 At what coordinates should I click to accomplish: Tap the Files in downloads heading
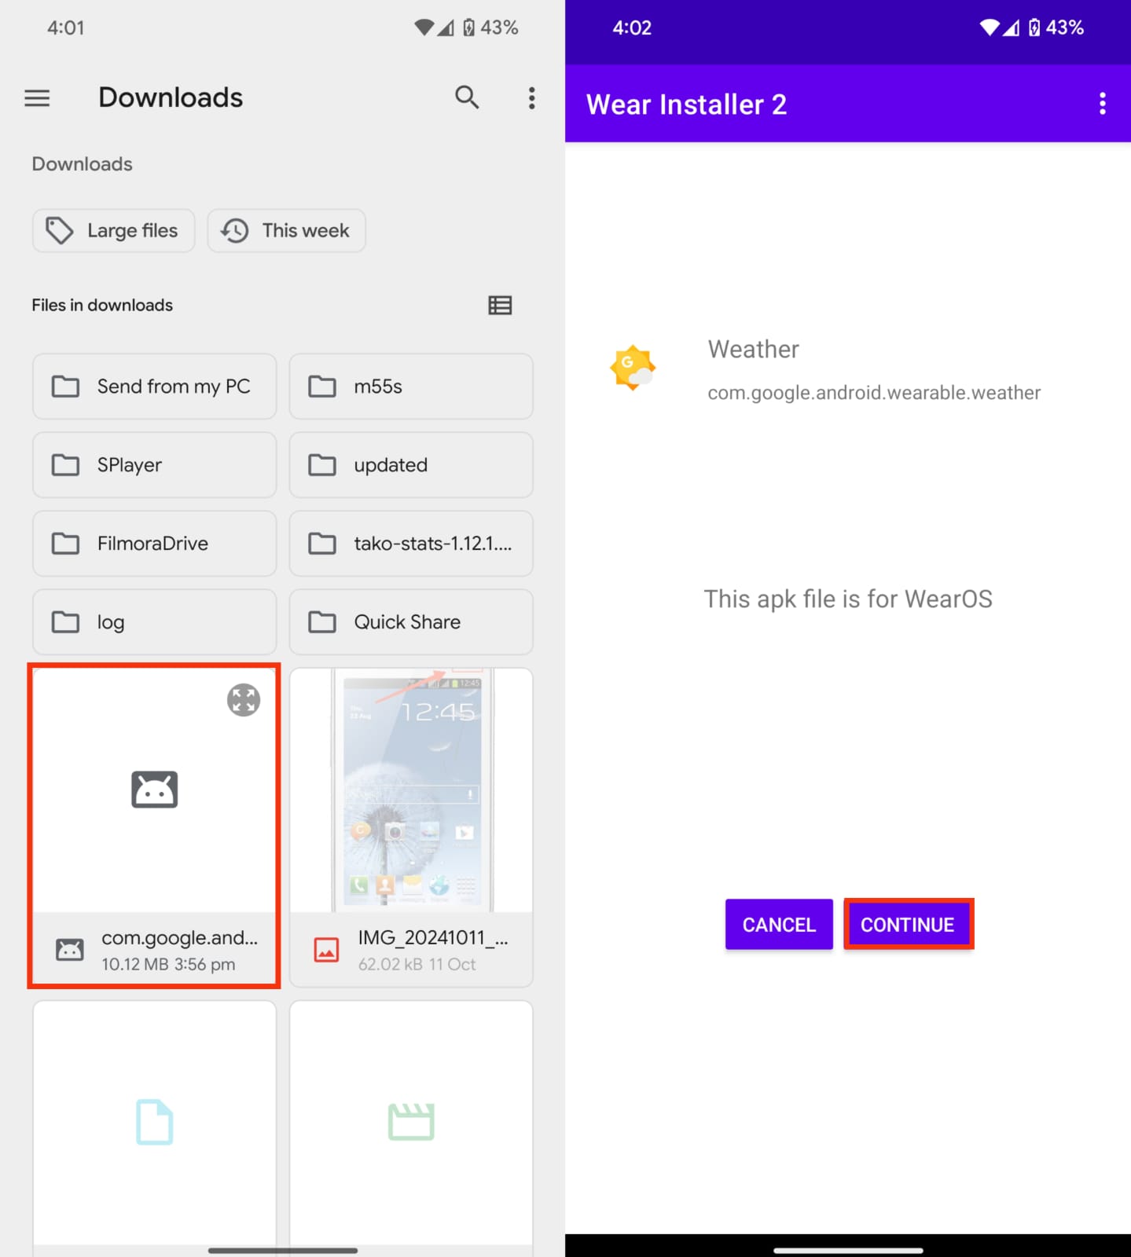tap(102, 305)
